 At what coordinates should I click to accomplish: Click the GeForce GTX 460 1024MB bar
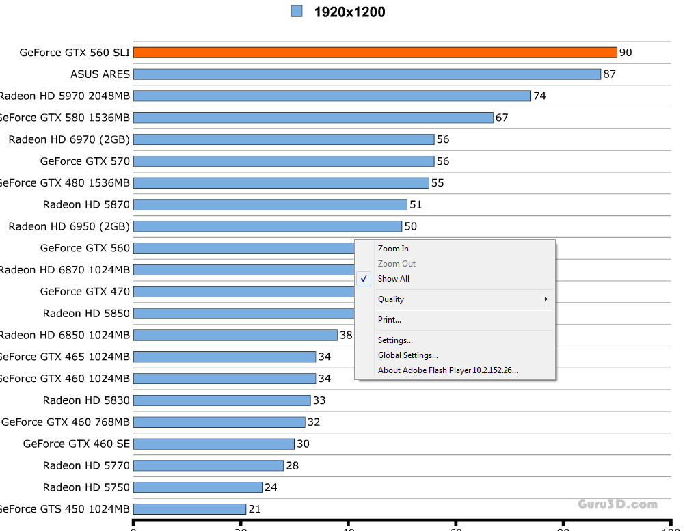tap(224, 379)
